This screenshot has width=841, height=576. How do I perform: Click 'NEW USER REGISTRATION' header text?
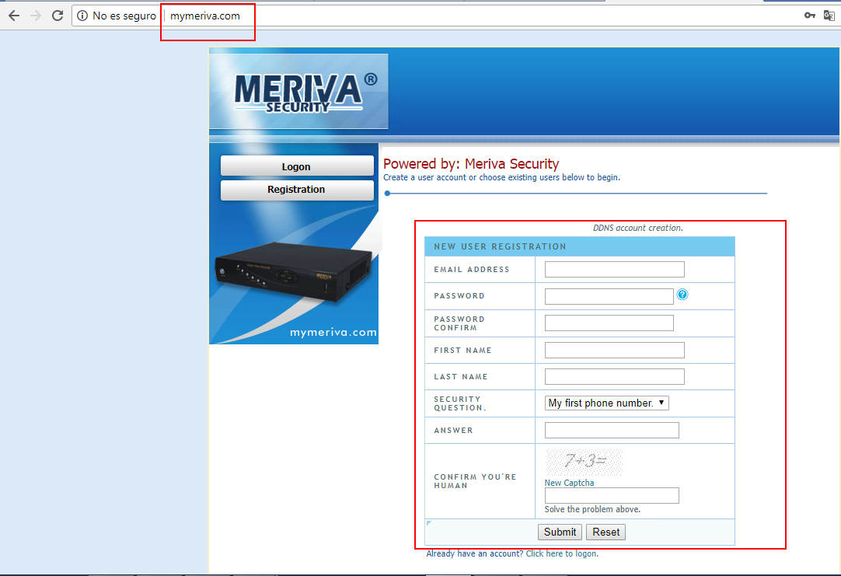[500, 246]
